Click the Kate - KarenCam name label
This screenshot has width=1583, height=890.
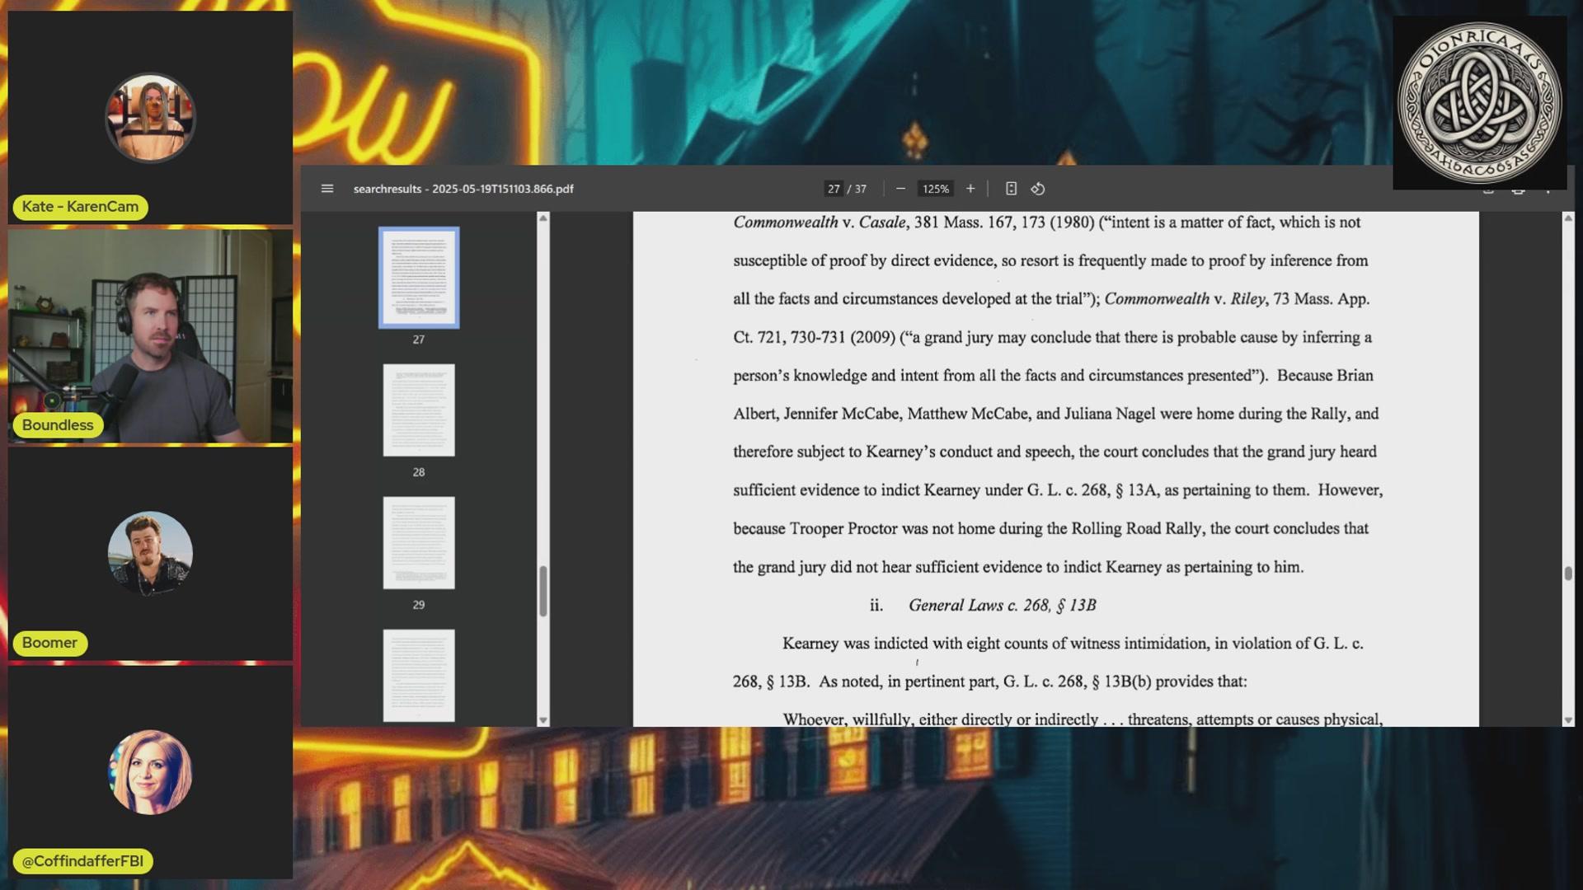pos(80,207)
